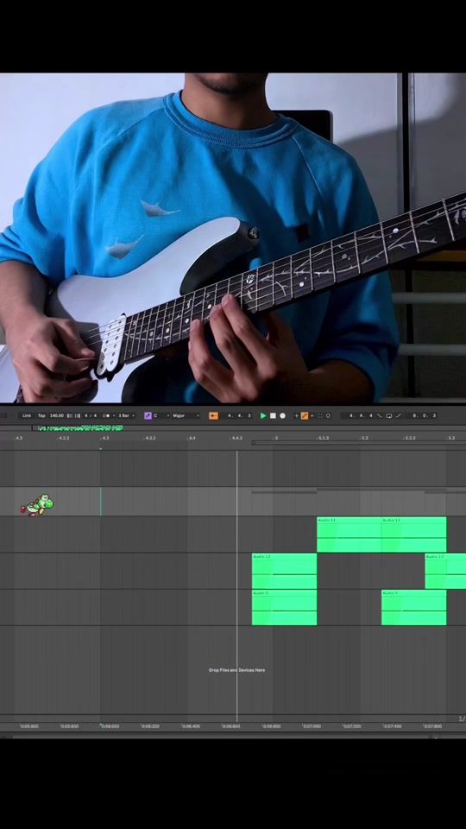Click the 140.00 tempo field
Viewport: 466px width, 829px height.
pyautogui.click(x=57, y=415)
